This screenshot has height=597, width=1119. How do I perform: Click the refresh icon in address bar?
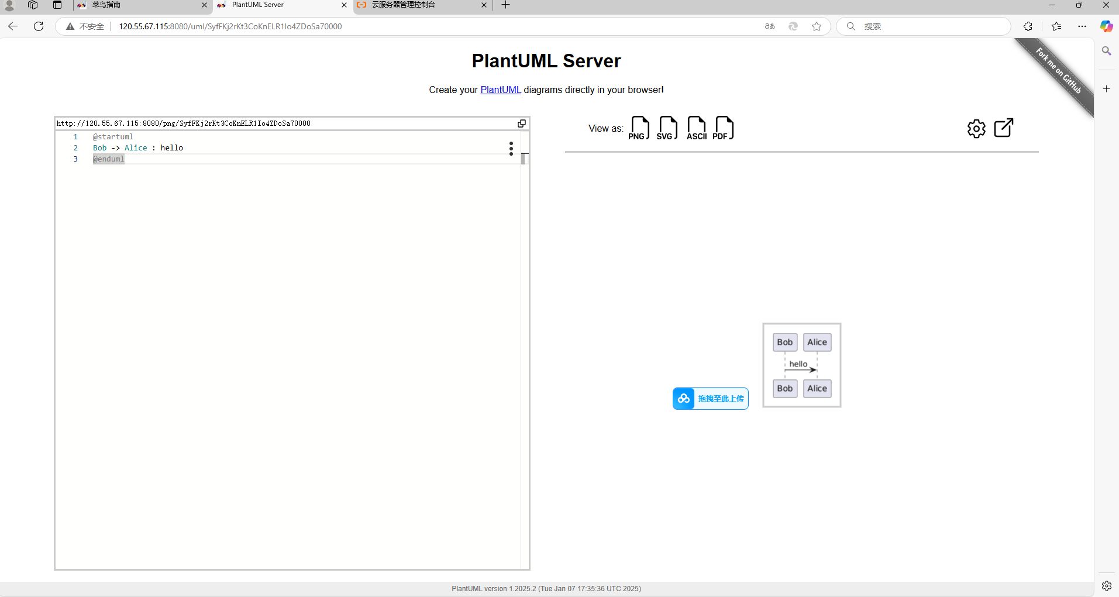[x=793, y=26]
